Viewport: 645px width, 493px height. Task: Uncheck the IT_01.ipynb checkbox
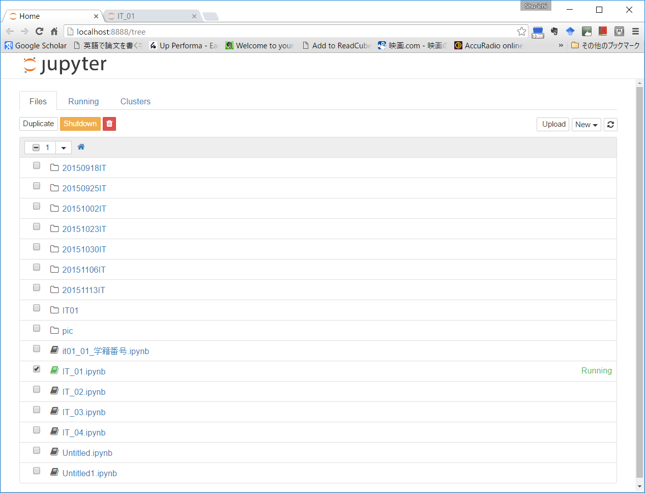pyautogui.click(x=37, y=369)
